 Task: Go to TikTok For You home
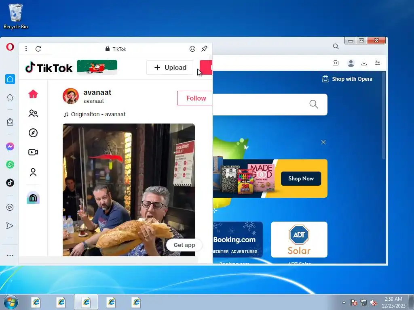(33, 94)
